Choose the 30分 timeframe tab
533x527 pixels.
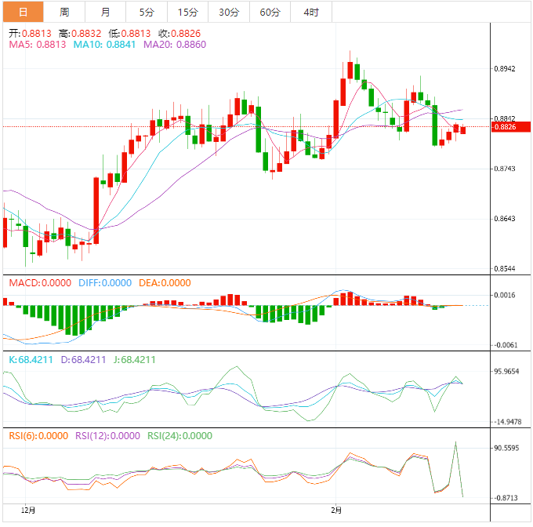229,12
